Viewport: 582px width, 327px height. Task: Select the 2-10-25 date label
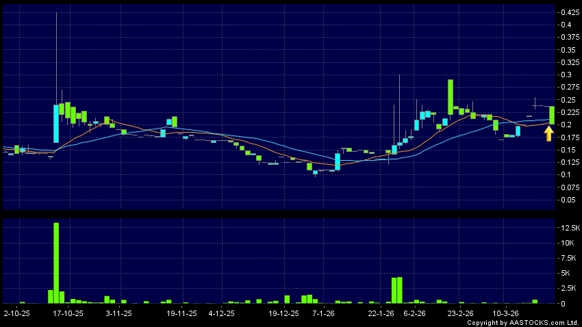coord(17,313)
